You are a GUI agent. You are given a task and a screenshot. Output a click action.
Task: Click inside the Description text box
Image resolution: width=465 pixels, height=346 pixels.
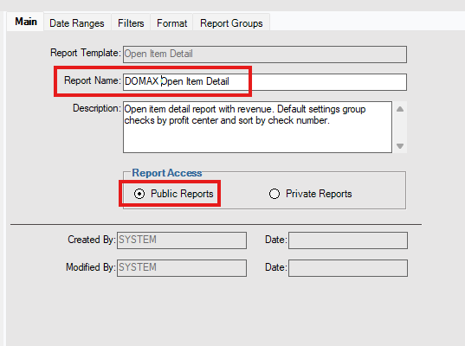(257, 127)
